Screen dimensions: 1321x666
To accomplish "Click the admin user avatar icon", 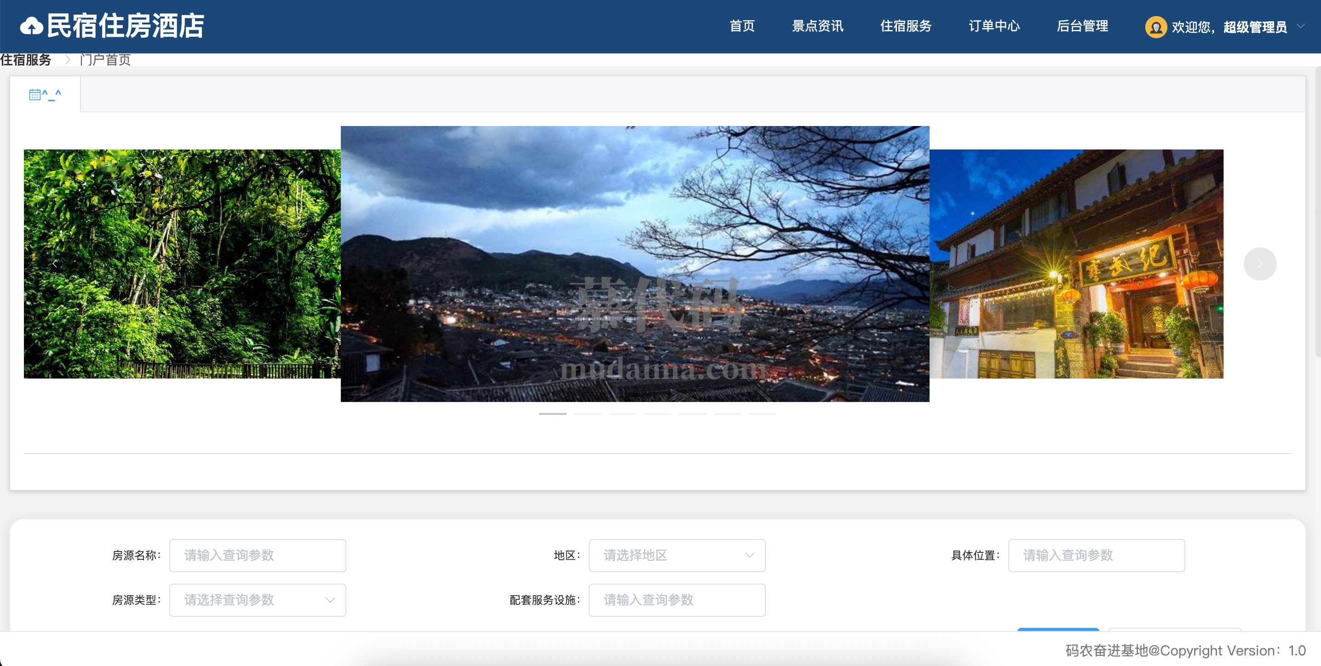I will (1155, 27).
